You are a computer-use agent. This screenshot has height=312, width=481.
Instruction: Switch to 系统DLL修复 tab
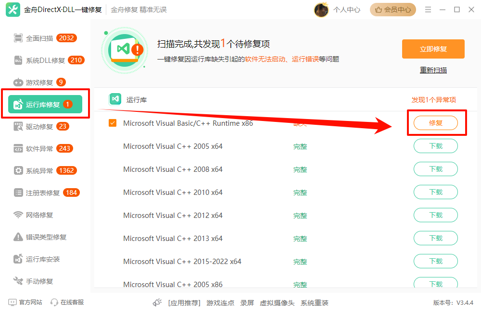point(46,60)
